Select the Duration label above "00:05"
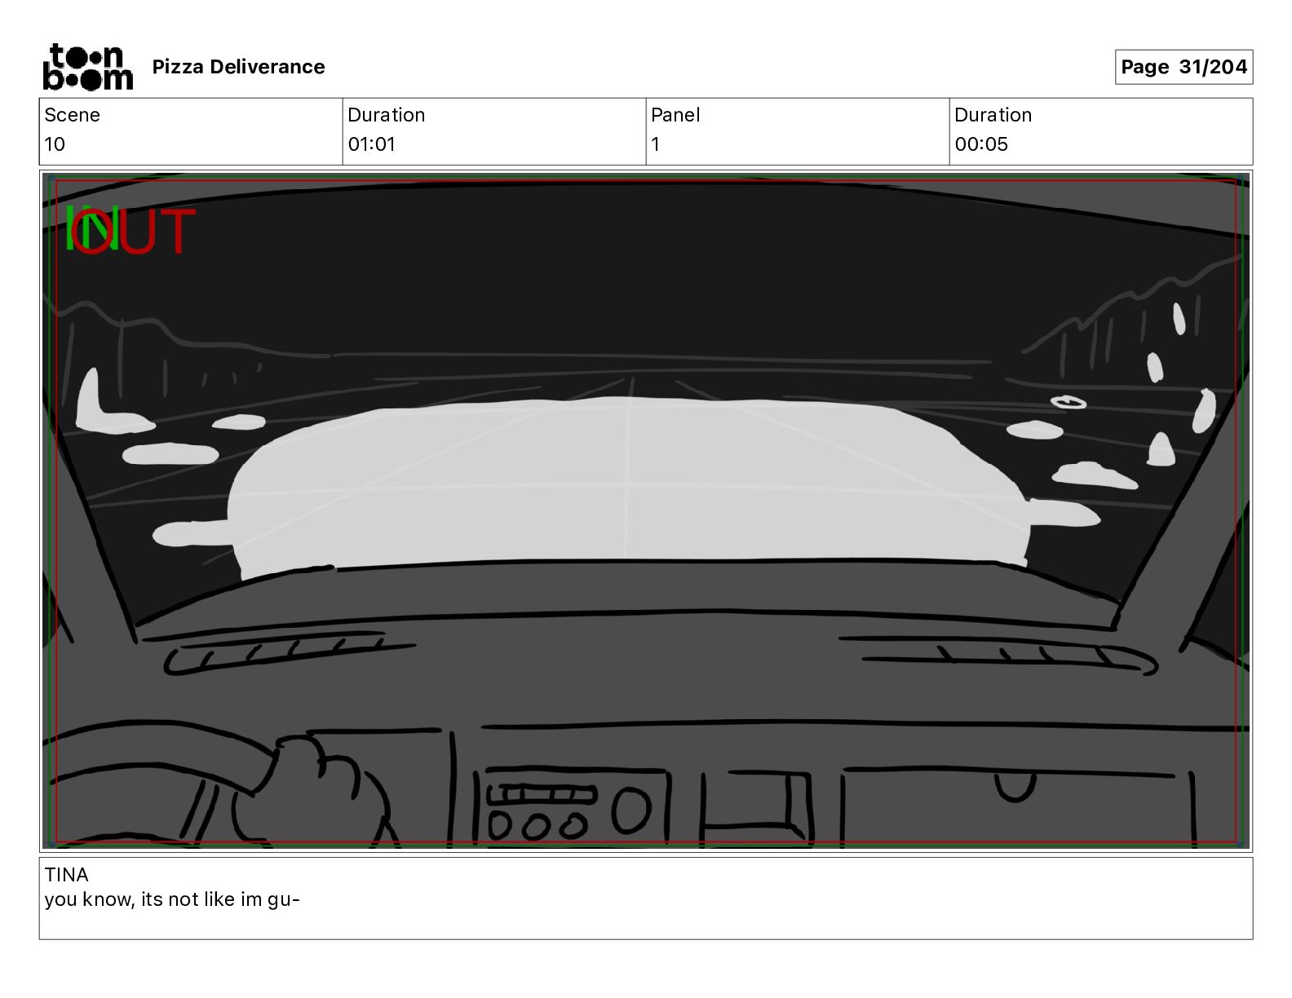This screenshot has width=1292, height=998. pyautogui.click(x=993, y=115)
